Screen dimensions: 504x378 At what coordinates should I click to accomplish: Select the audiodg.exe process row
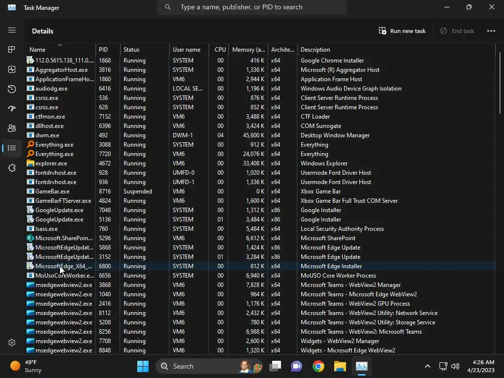tap(260, 89)
